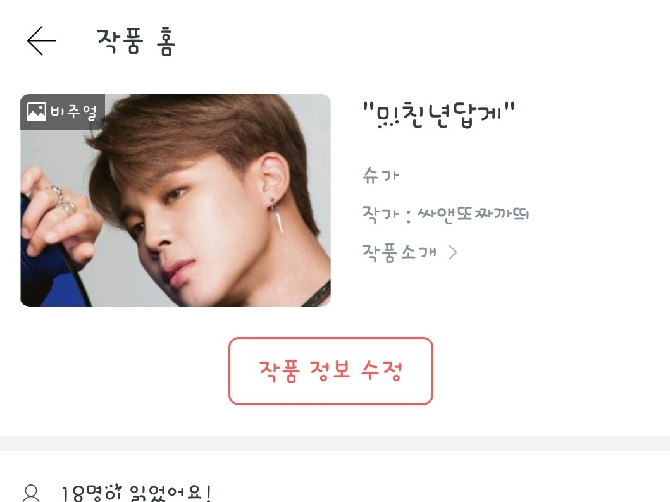Go back with the left arrow icon
Viewport: 670px width, 502px height.
click(x=42, y=40)
